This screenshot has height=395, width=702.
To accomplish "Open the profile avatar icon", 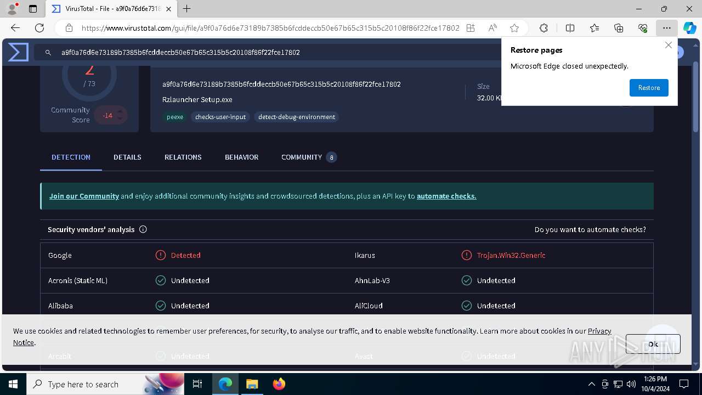I will (12, 9).
